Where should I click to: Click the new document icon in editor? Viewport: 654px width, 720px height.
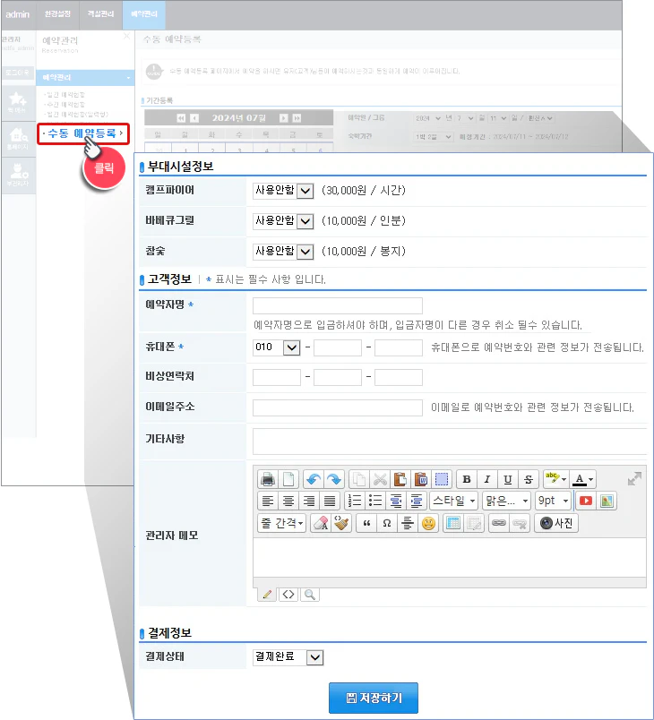[x=288, y=479]
